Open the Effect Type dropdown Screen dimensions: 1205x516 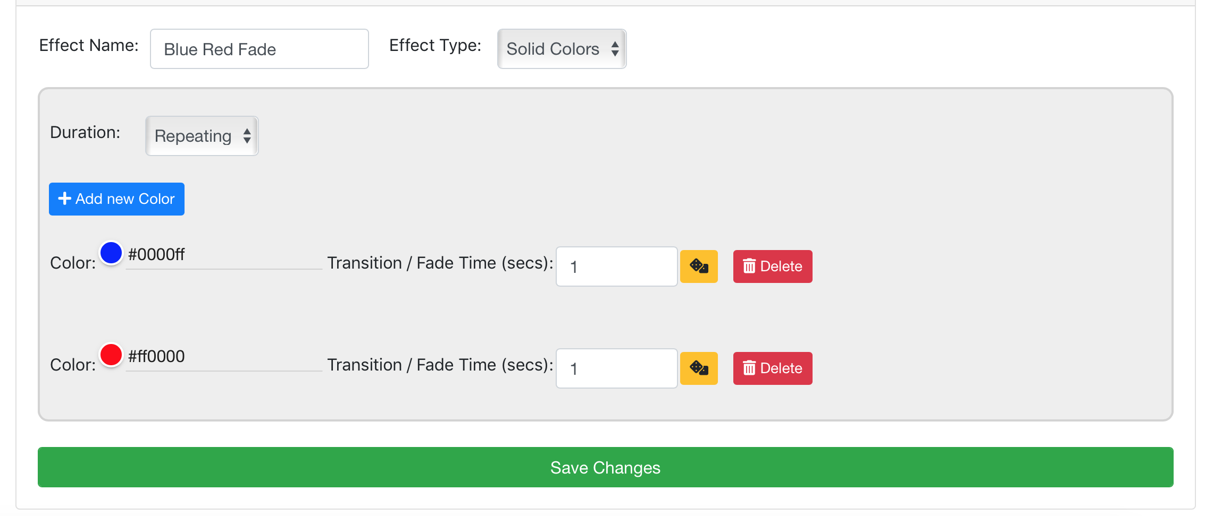tap(562, 49)
